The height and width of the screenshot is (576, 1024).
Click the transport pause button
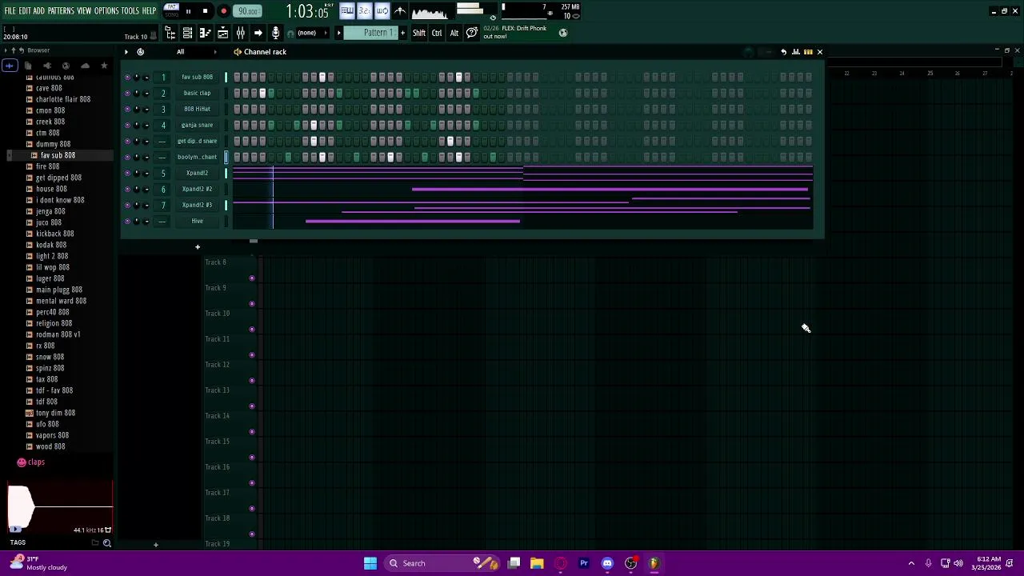click(x=188, y=11)
